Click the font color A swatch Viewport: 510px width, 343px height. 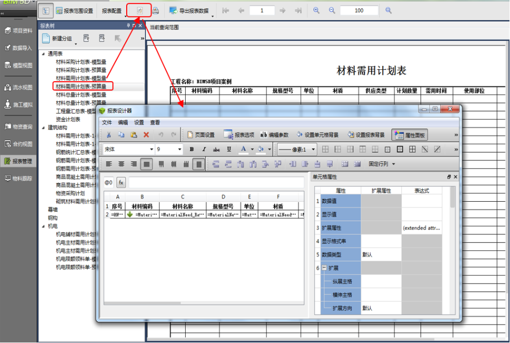pyautogui.click(x=243, y=150)
